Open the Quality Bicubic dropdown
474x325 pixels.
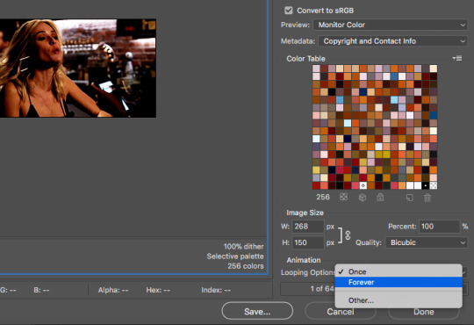click(427, 242)
